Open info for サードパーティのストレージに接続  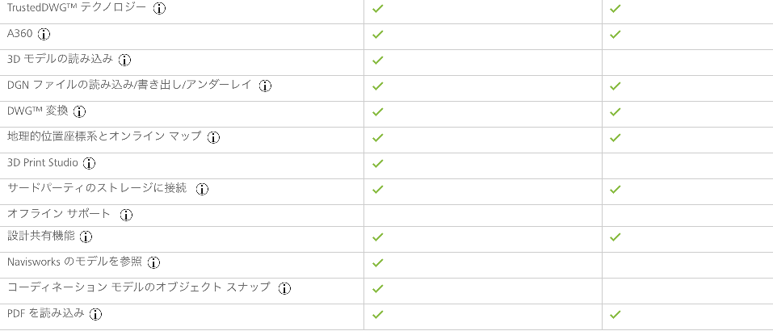point(202,189)
